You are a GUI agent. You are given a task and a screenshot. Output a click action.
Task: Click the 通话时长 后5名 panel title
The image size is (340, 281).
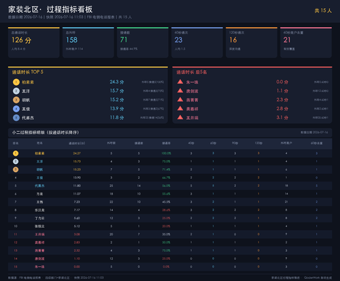pyautogui.click(x=192, y=72)
